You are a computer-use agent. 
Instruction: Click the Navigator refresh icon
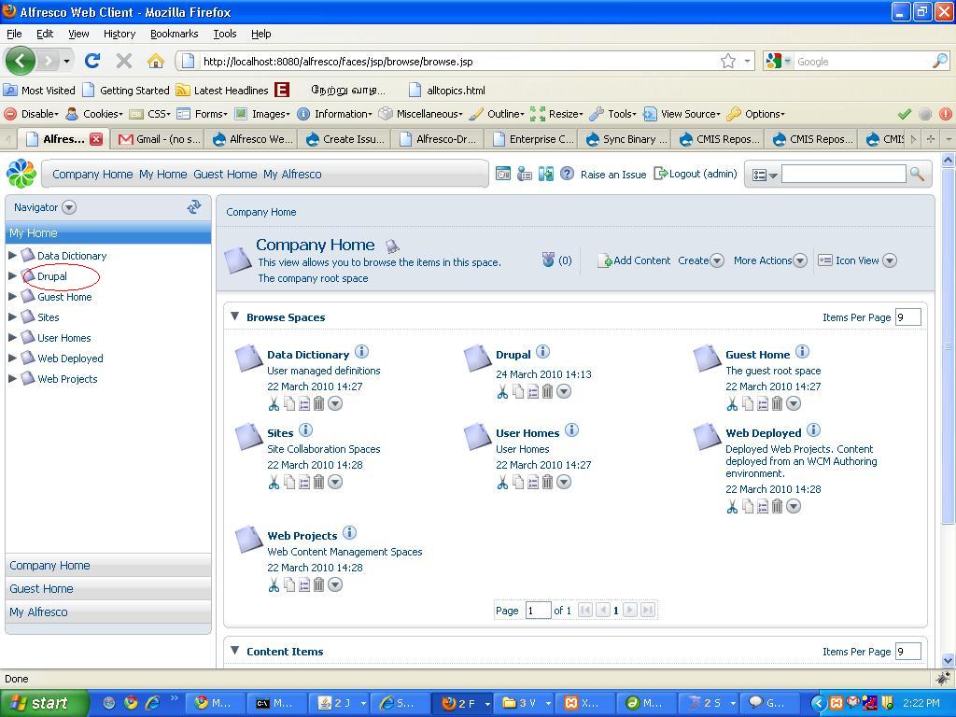[194, 207]
